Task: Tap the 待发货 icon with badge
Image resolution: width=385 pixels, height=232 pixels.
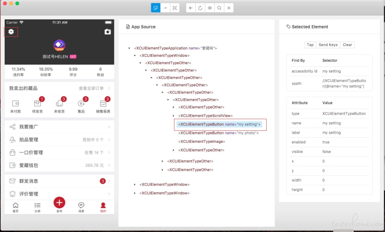Action: (x=37, y=103)
